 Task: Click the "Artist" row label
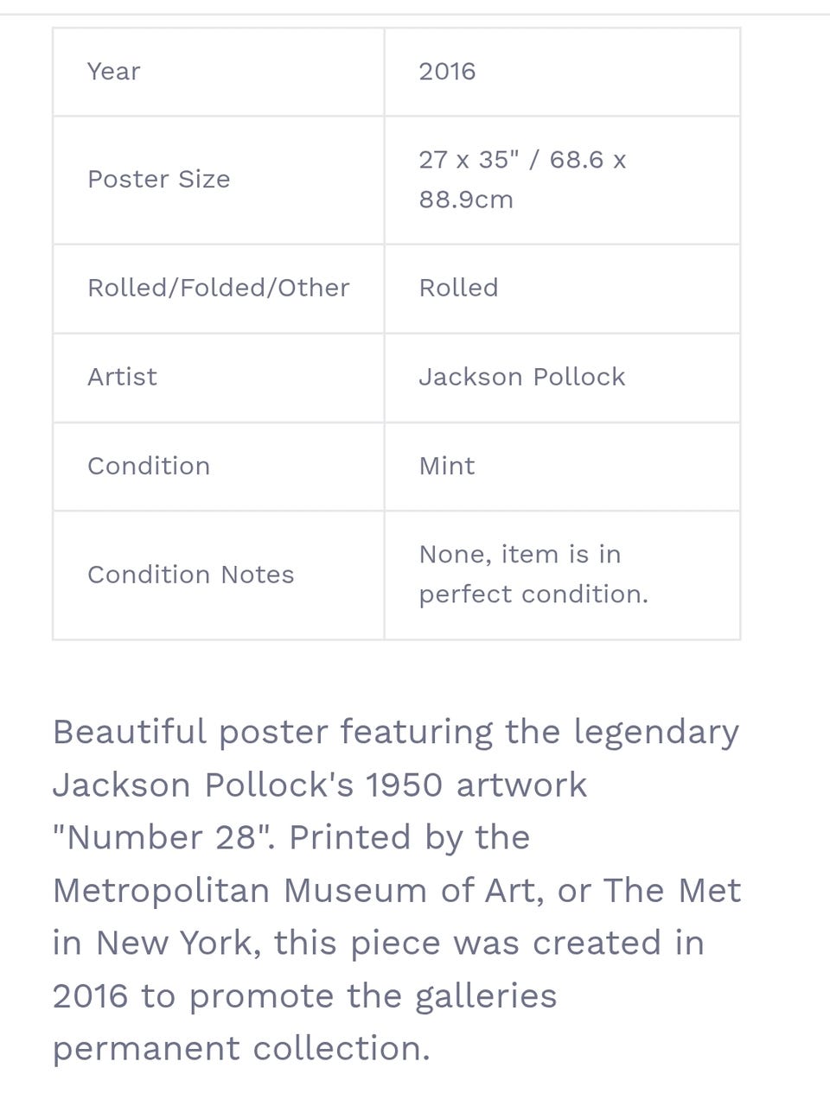coord(122,378)
